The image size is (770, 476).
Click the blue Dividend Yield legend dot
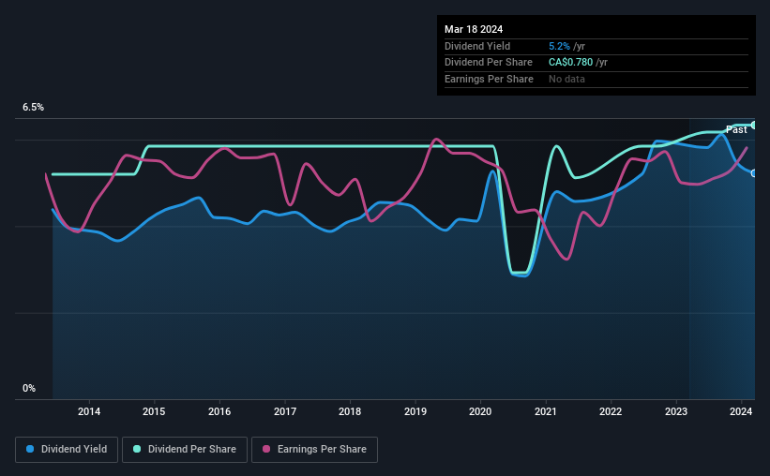(30, 449)
